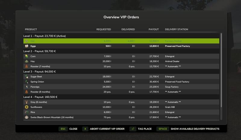This screenshot has height=140, width=241.
Task: Click the Oat product icon
Action: pos(27,41)
